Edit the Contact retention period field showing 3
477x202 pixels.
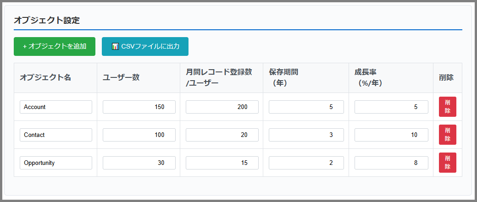click(306, 135)
